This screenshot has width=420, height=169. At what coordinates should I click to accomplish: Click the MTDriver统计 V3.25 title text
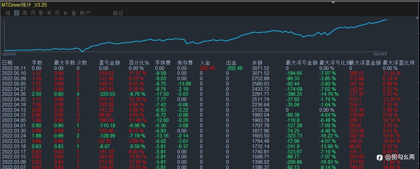tap(24, 5)
